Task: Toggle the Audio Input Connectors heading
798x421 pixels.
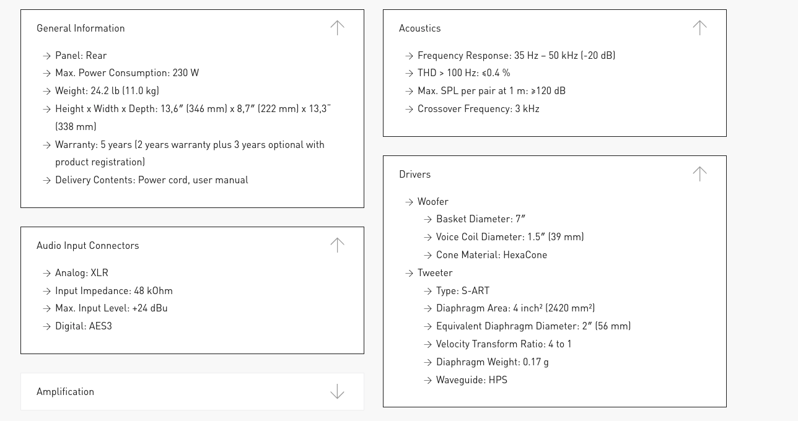Action: (x=87, y=246)
